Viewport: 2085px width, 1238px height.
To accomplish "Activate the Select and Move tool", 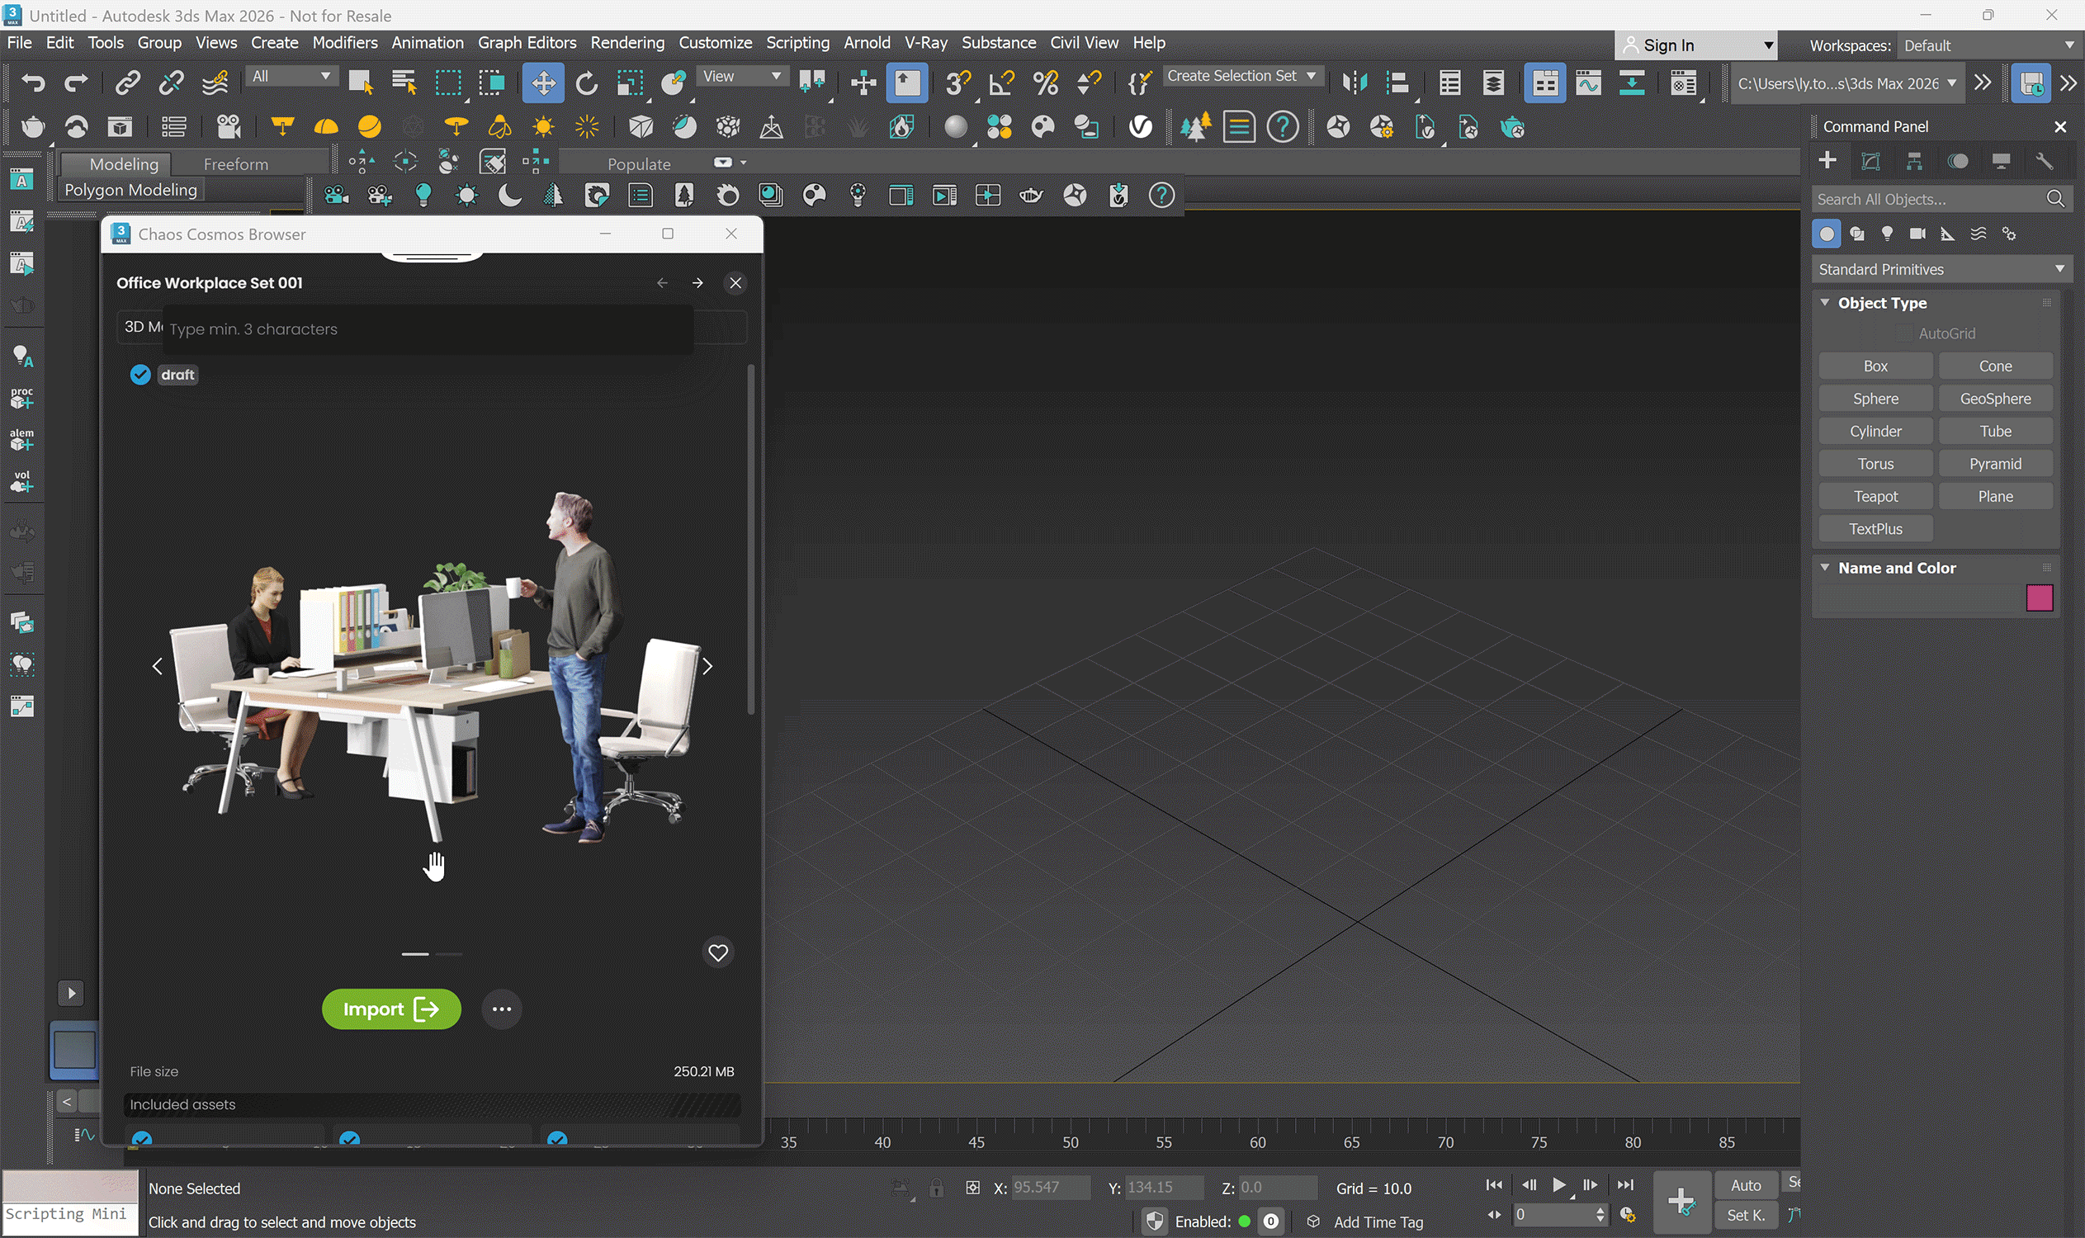I will pos(543,83).
